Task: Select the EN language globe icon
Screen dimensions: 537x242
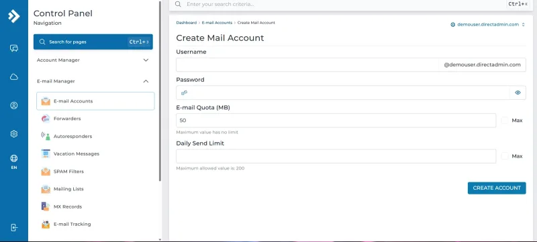Action: (x=13, y=158)
